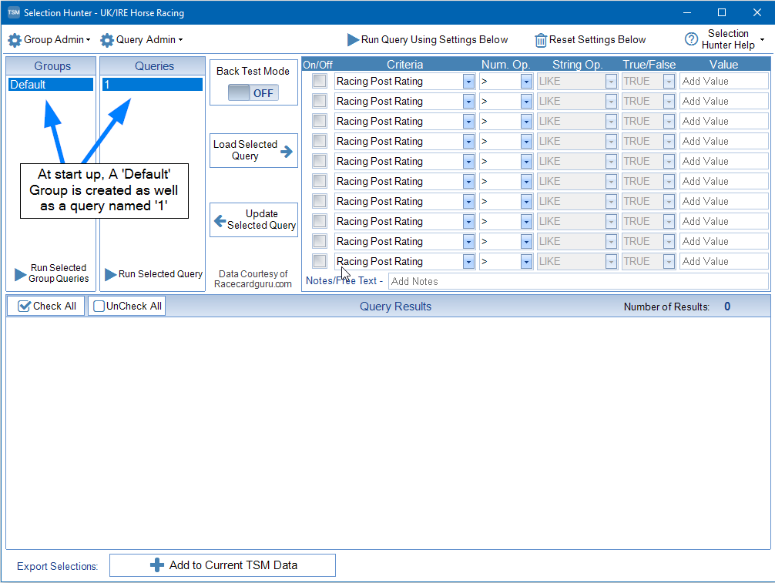Click the Query Admin gear icon
The image size is (775, 583).
point(107,40)
